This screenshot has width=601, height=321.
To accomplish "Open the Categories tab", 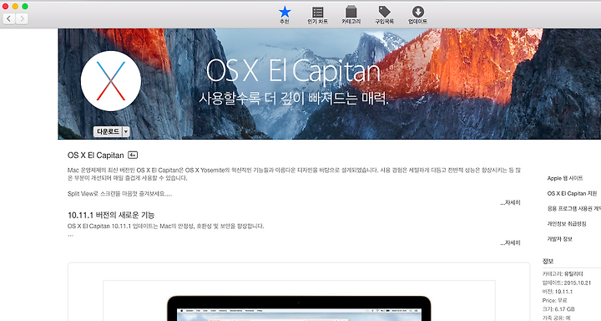I will click(x=351, y=15).
